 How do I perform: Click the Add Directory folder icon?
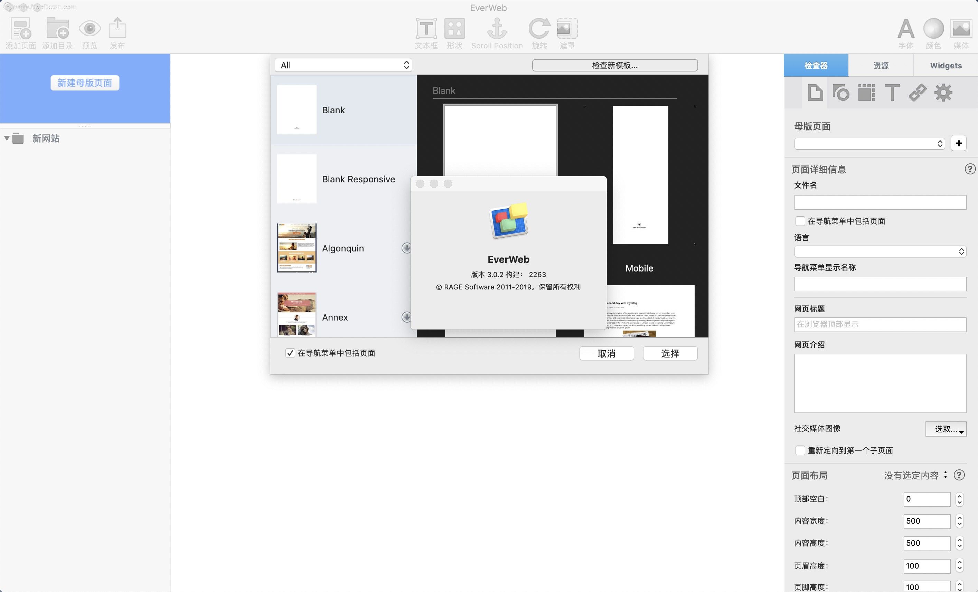click(x=58, y=29)
